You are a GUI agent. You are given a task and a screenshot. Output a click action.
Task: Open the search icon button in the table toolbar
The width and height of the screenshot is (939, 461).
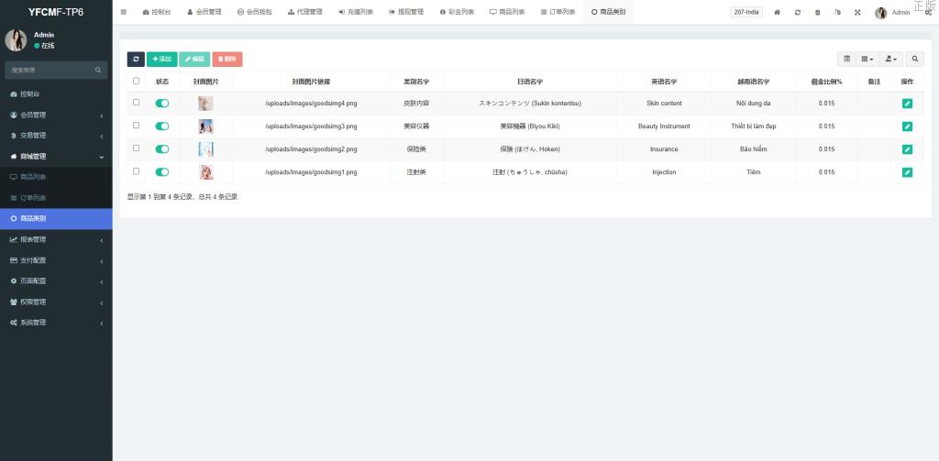point(915,59)
